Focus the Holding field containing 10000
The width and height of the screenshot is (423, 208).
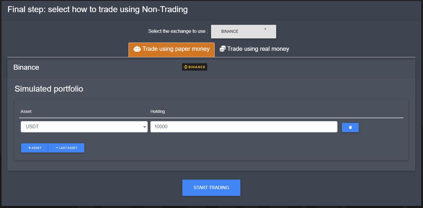[244, 127]
